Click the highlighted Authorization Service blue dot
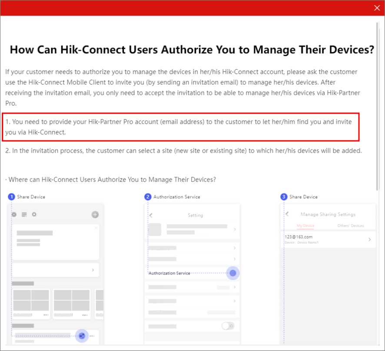This screenshot has width=385, height=351. tap(233, 273)
